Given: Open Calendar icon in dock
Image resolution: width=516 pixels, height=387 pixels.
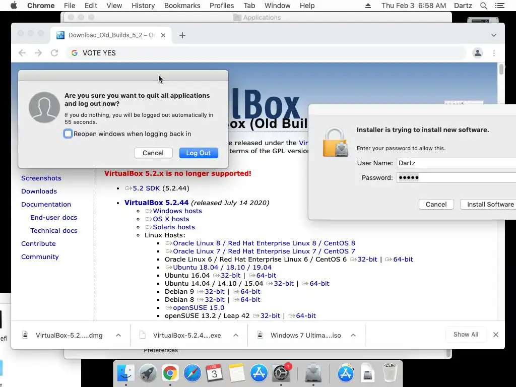Looking at the screenshot, I should tap(214, 373).
